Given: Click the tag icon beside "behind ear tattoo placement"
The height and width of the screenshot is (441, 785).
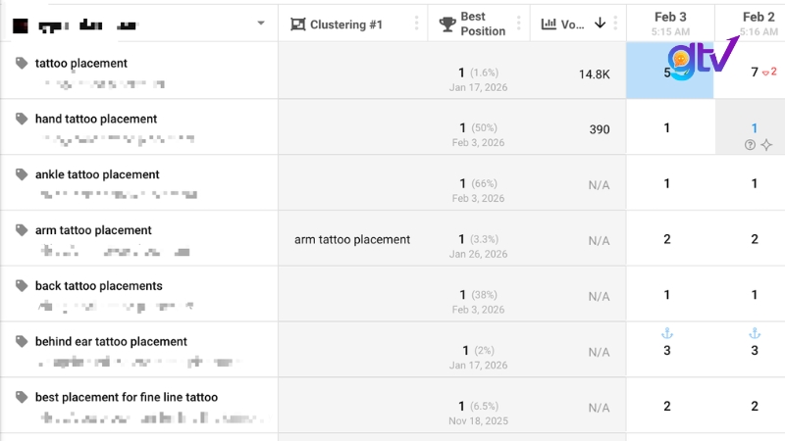Looking at the screenshot, I should pyautogui.click(x=22, y=341).
